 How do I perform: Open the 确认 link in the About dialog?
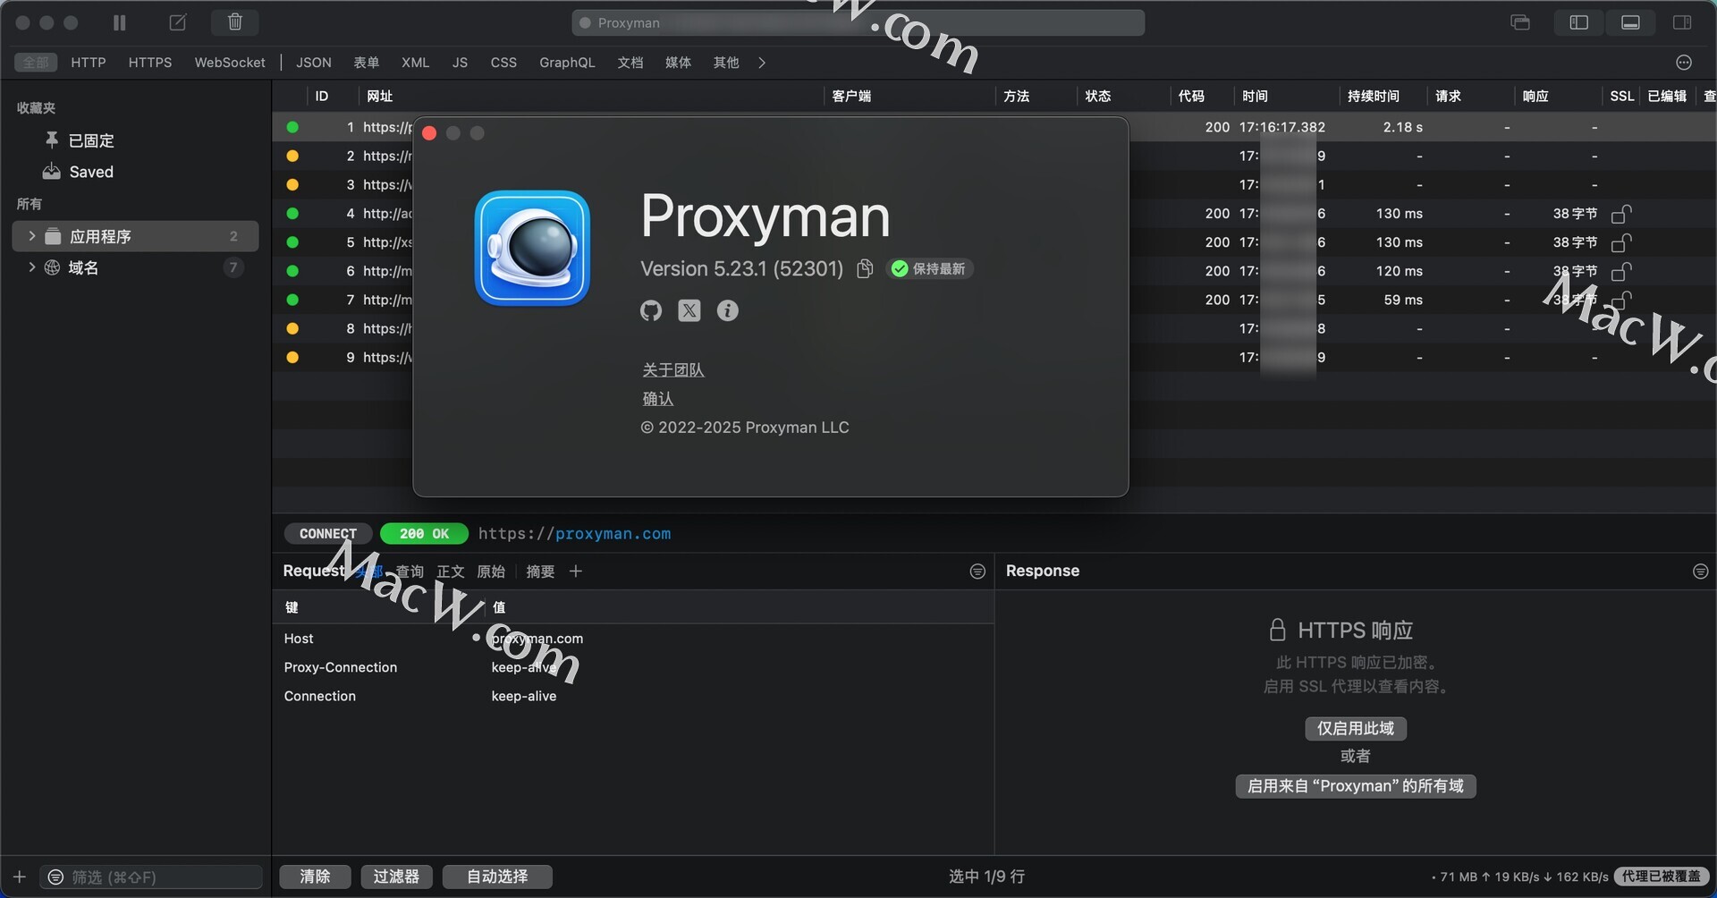[658, 399]
